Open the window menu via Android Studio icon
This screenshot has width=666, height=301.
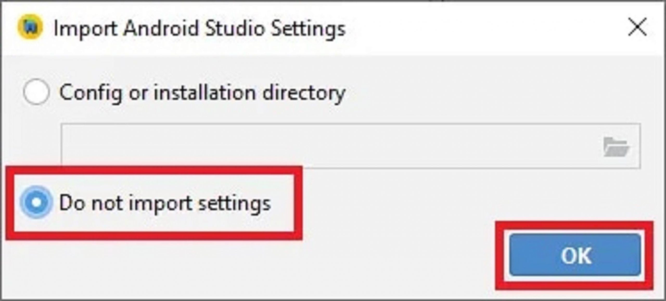tap(30, 27)
